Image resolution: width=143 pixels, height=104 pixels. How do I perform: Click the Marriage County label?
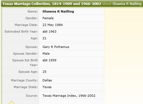(24, 80)
